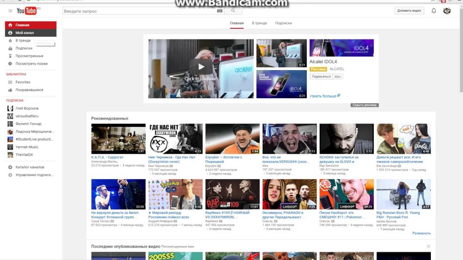Image resolution: width=463 pixels, height=260 pixels.
Task: Dismiss the Последние опубликованные видео section
Action: (428, 246)
